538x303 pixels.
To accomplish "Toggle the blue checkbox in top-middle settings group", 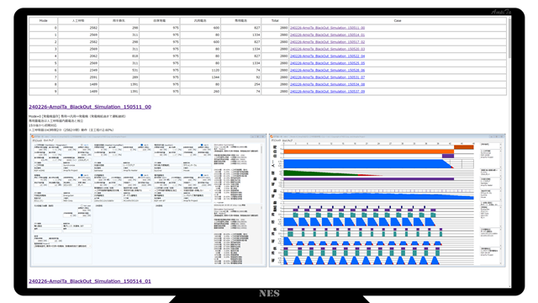I will point(142,145).
